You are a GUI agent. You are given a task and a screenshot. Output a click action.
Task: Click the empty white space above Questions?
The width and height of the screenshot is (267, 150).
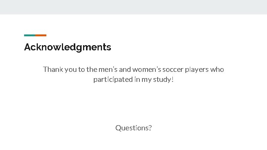[x=133, y=104]
